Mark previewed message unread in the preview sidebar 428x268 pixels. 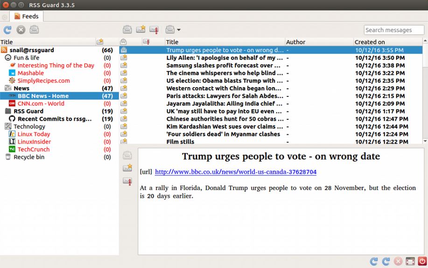[x=127, y=181]
